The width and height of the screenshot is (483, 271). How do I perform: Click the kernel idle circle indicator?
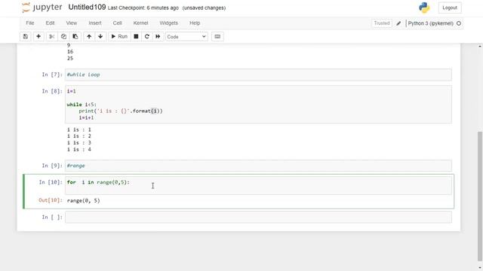(x=459, y=23)
